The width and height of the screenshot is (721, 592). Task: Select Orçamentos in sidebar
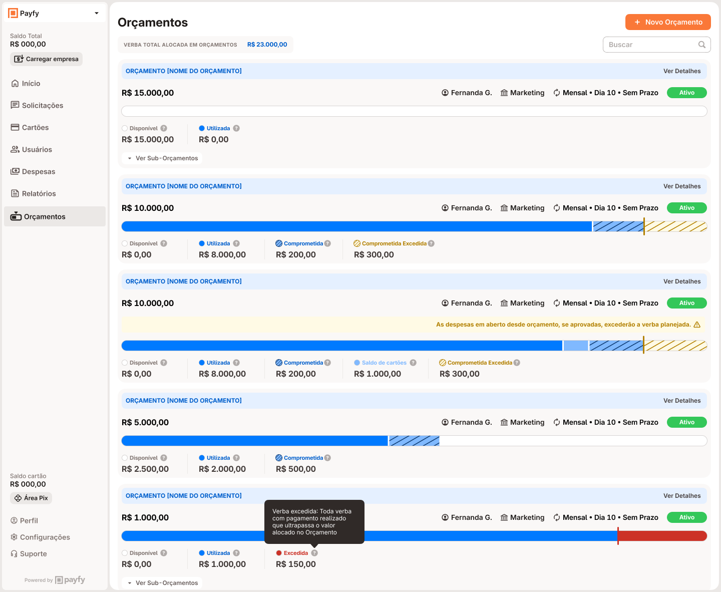(55, 216)
